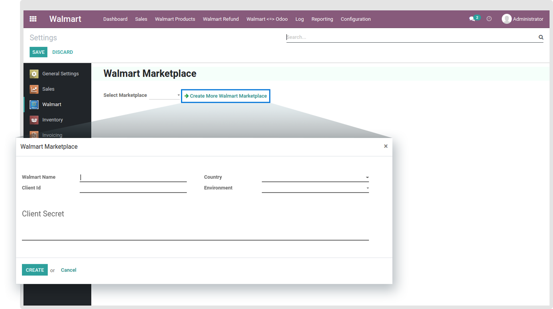
Task: Open the Walmart Products menu
Action: pos(175,19)
